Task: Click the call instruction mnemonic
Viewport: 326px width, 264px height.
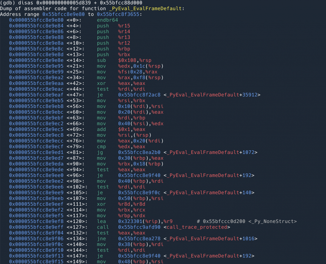Action: click(103, 227)
